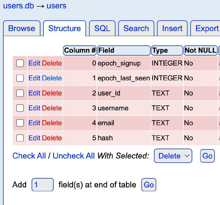
Task: Open the SQL tab
Action: point(102,29)
